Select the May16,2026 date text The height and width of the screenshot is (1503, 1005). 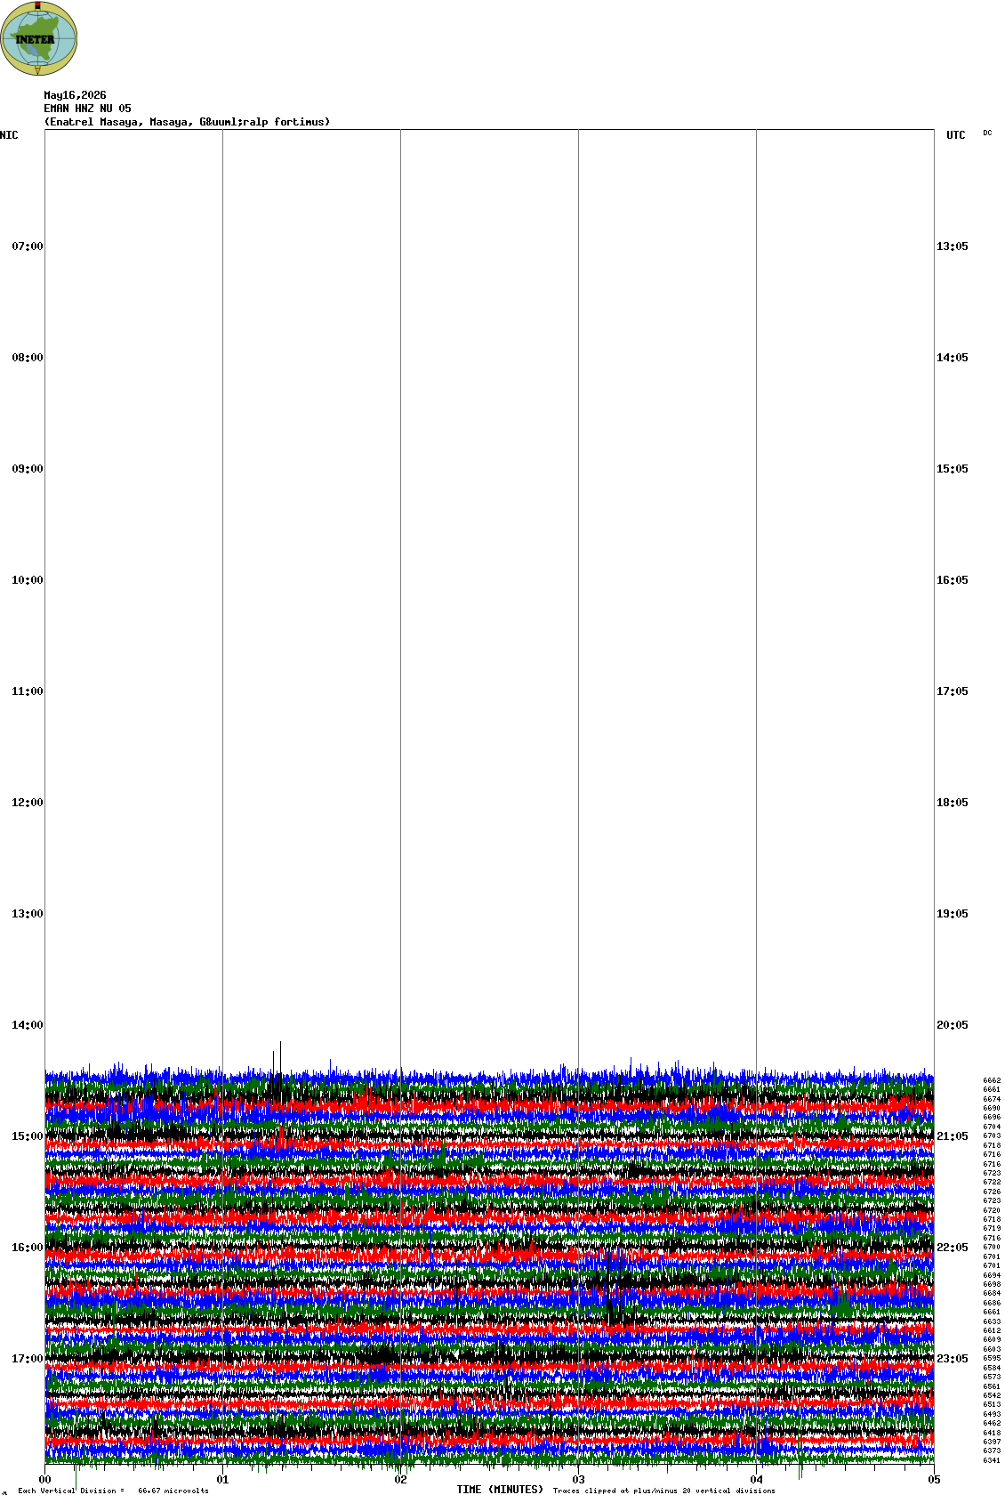pos(75,95)
